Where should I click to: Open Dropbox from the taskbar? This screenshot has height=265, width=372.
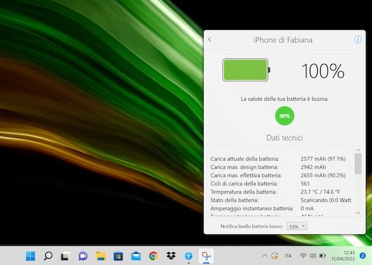pos(171,256)
